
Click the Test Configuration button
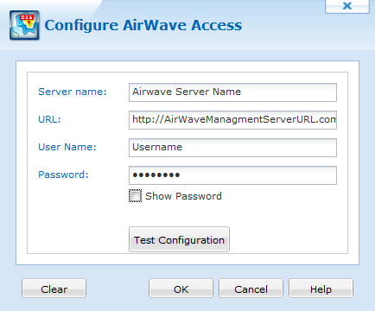point(179,239)
